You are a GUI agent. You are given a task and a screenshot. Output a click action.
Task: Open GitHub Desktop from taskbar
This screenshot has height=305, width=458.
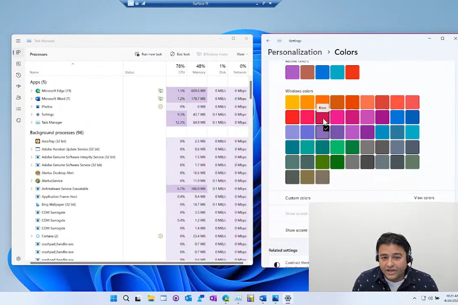coord(176,298)
